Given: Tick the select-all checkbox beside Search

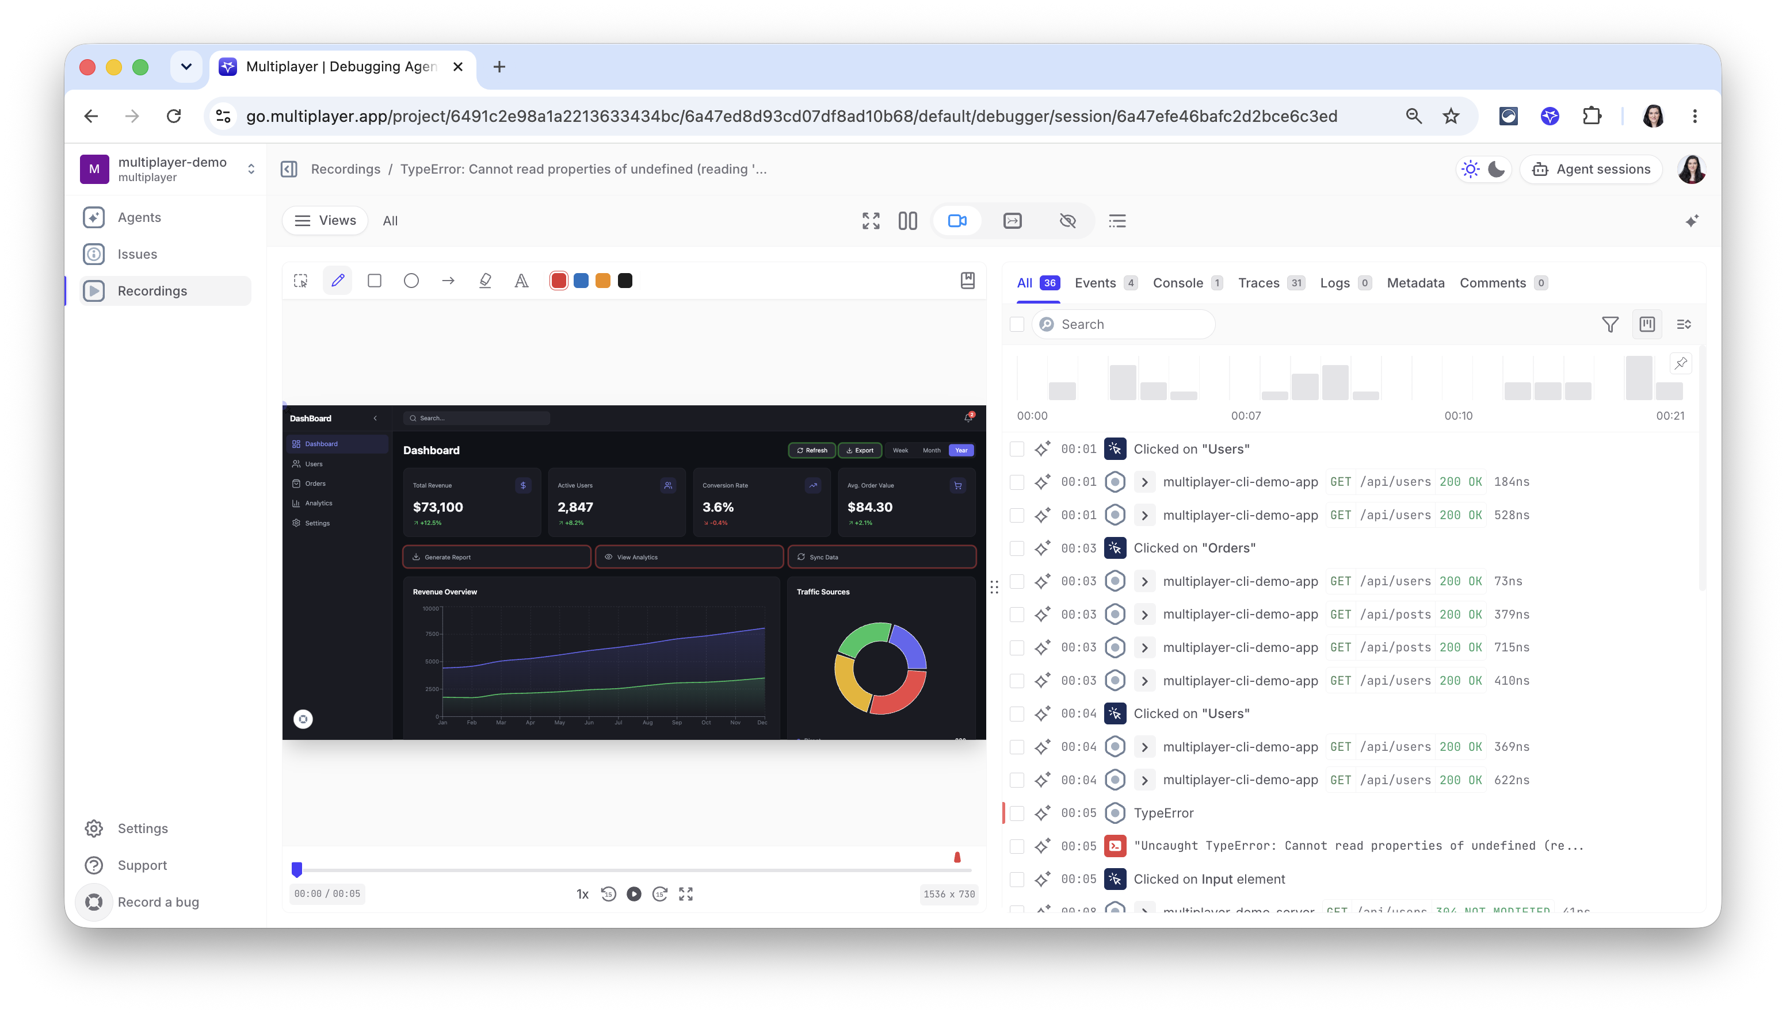Looking at the screenshot, I should point(1017,324).
